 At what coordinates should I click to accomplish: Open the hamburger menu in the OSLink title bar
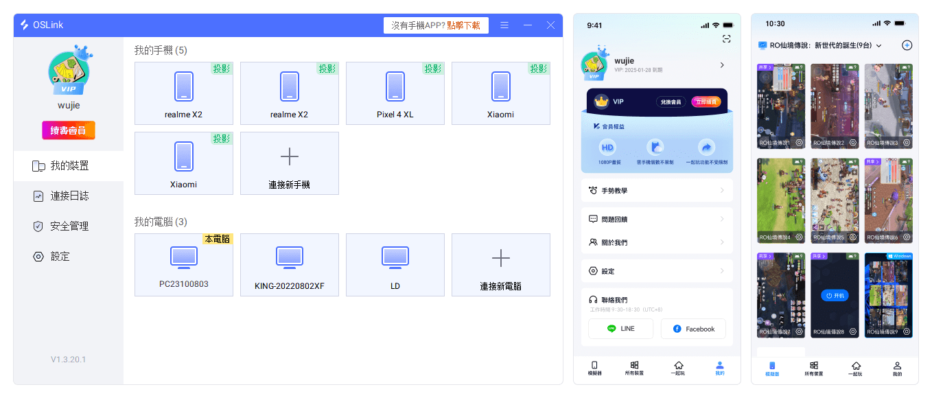point(504,25)
